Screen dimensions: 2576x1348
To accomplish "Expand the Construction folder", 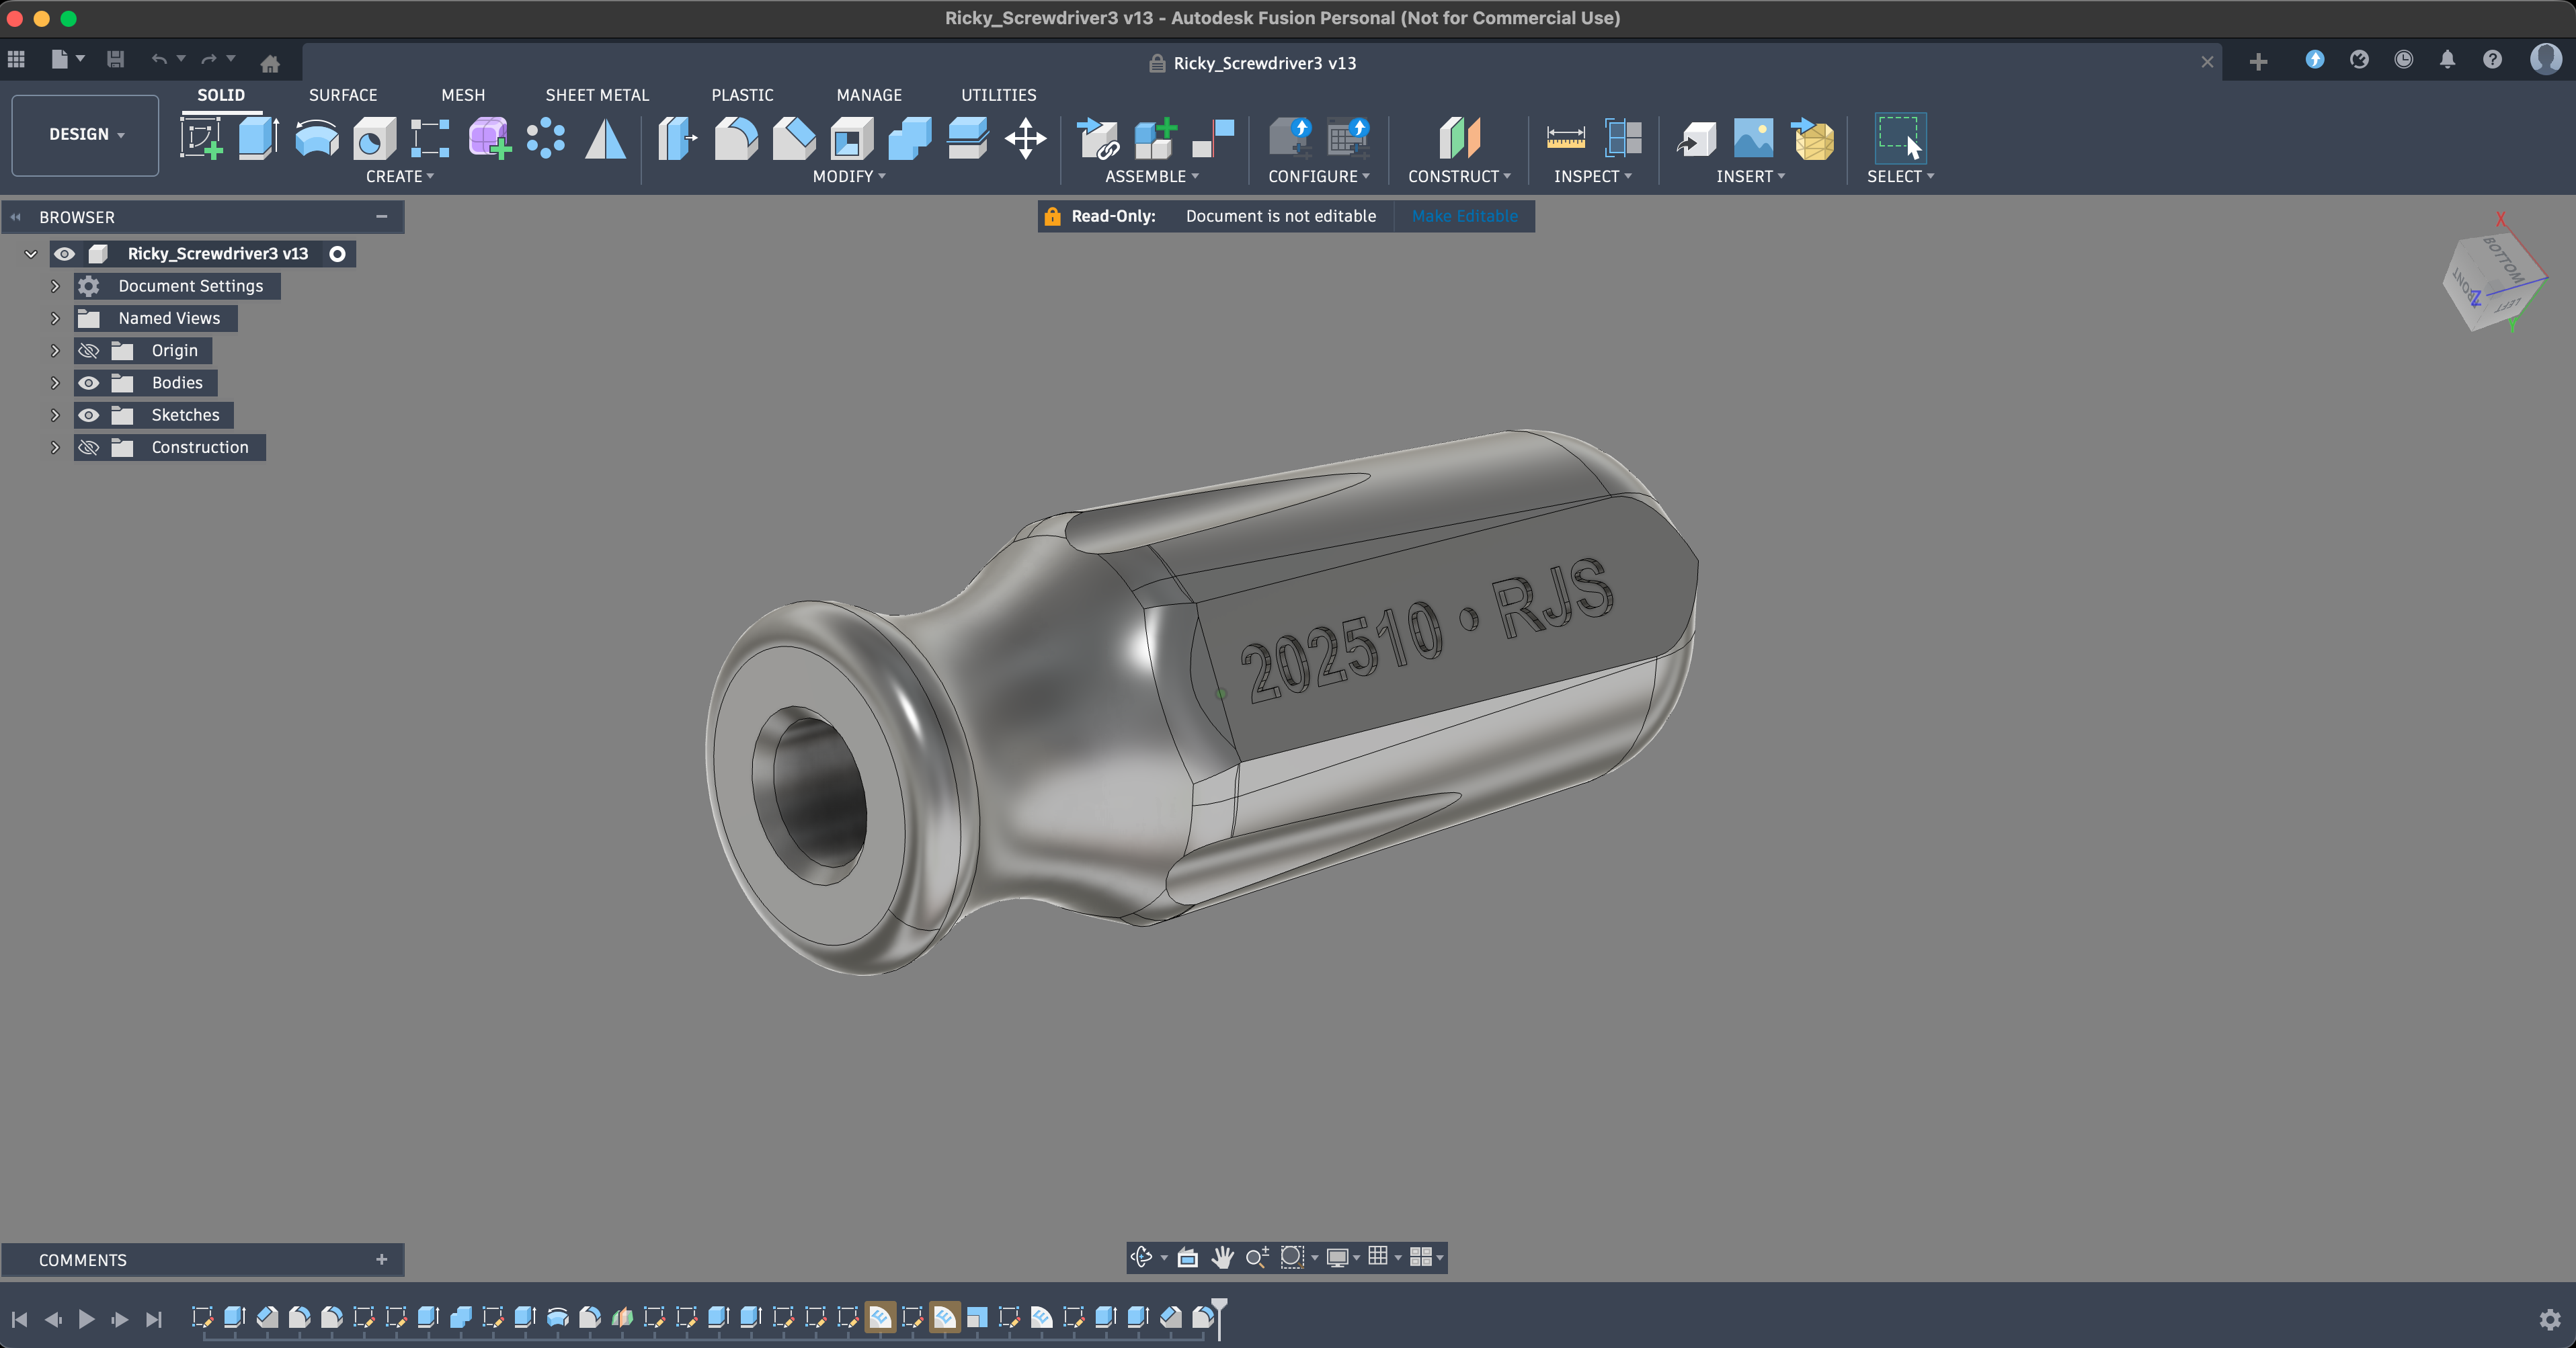I will (55, 448).
